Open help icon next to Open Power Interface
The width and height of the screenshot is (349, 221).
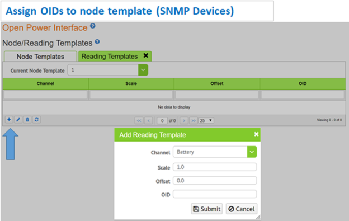pyautogui.click(x=93, y=26)
